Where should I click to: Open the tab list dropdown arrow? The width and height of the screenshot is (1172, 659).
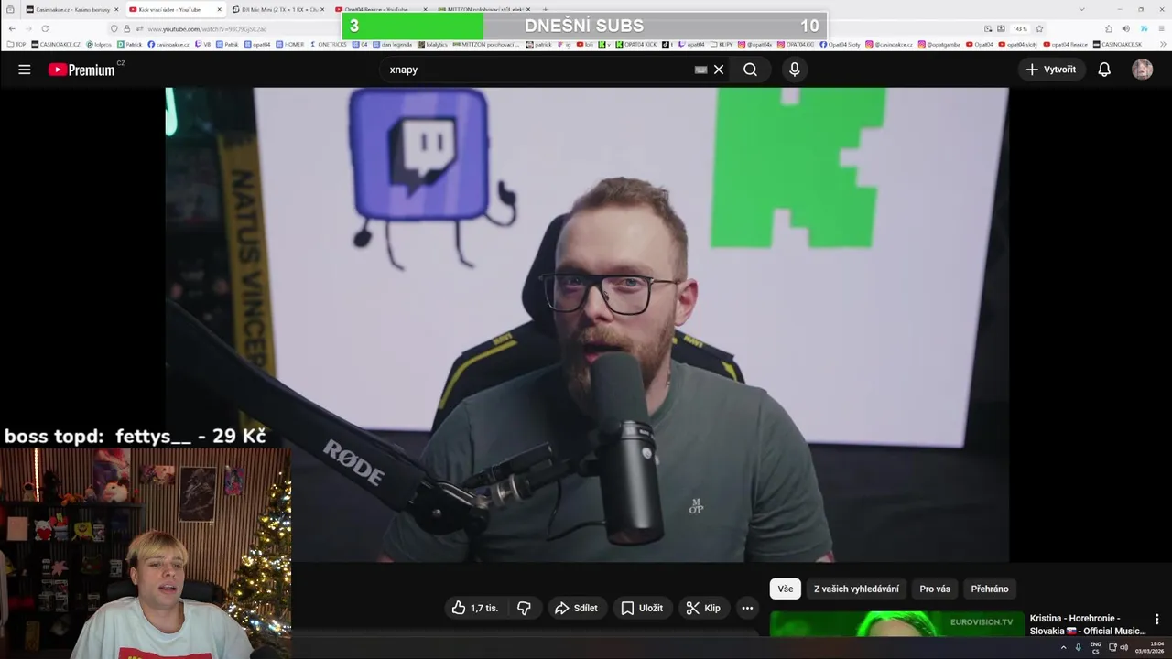pos(1081,9)
